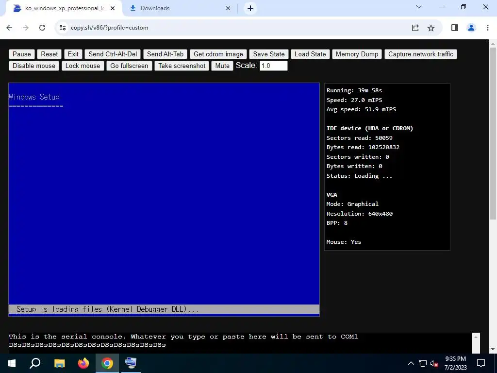497x373 pixels.
Task: Open the Chrome side panel icon
Action: click(x=454, y=28)
